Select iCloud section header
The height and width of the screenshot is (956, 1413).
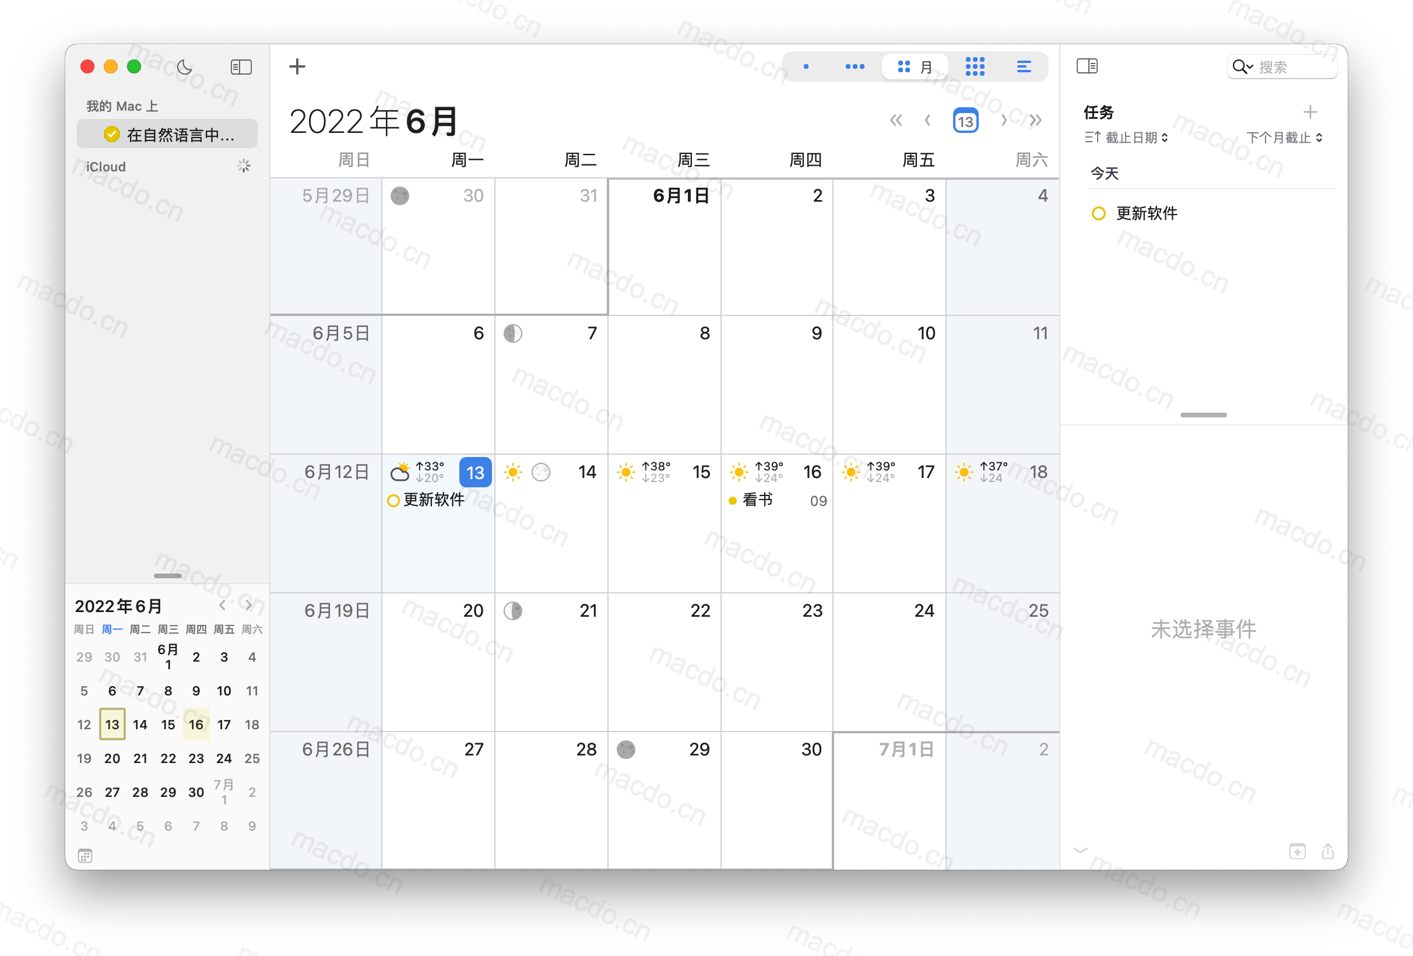[x=106, y=167]
